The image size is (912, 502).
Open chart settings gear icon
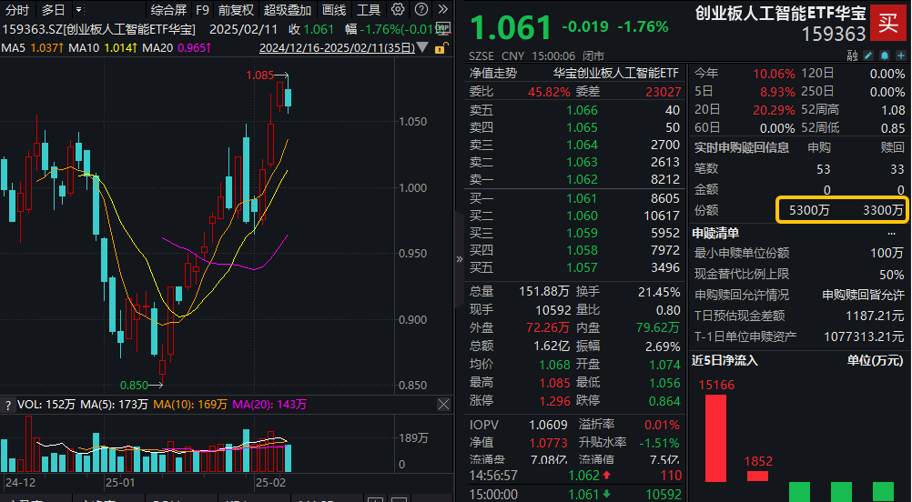[x=398, y=9]
